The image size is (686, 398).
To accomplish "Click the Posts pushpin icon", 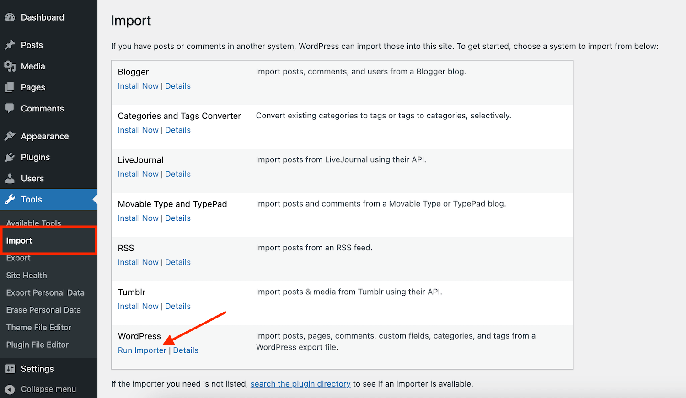I will click(x=10, y=45).
